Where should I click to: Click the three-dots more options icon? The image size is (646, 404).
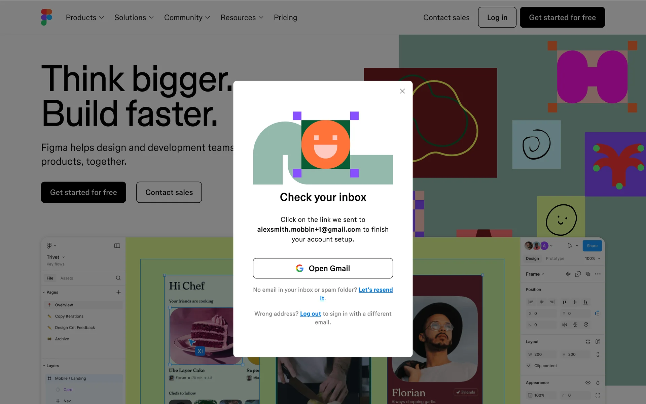tap(598, 274)
